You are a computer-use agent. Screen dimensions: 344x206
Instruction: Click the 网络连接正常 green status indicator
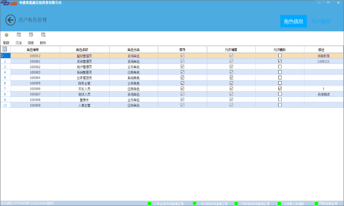click(316, 204)
